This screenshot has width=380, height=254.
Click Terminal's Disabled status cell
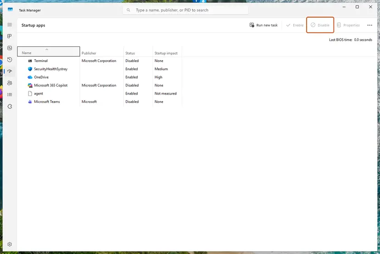[132, 61]
